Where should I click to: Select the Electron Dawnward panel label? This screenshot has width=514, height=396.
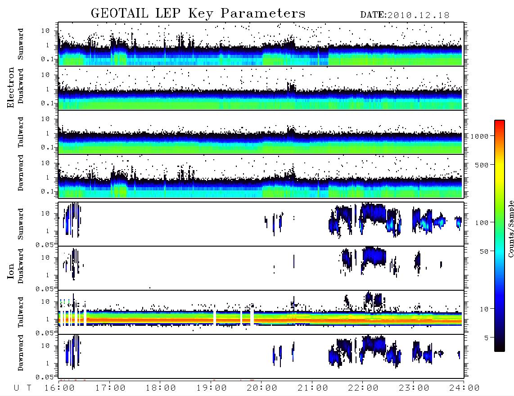(x=21, y=173)
